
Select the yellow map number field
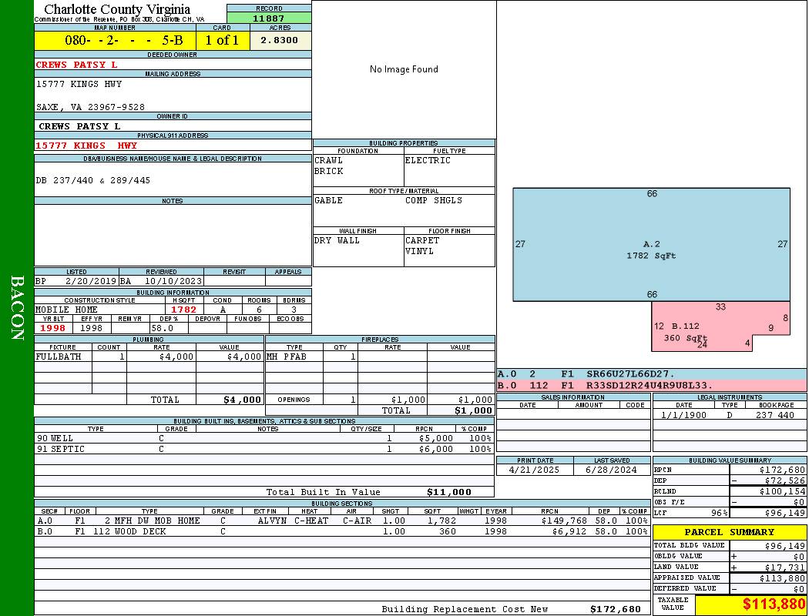(x=115, y=40)
